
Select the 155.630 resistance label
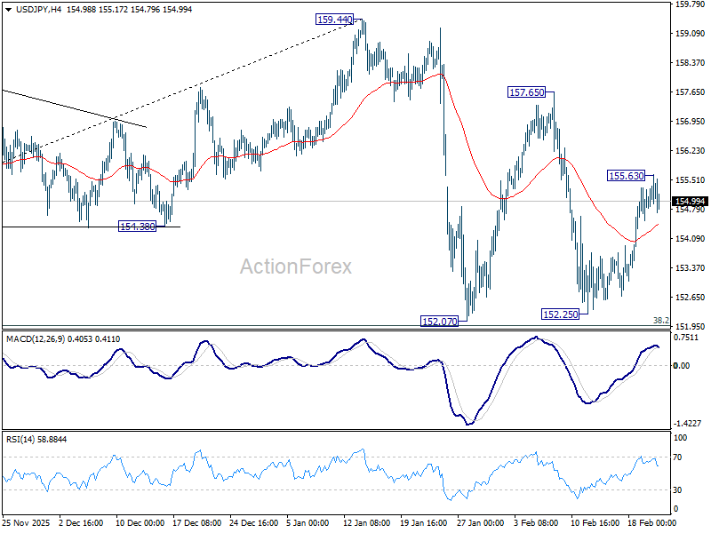pos(624,175)
